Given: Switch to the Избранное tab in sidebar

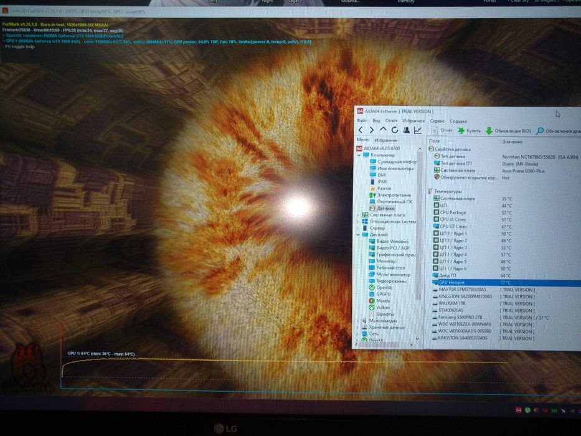Looking at the screenshot, I should tap(385, 140).
